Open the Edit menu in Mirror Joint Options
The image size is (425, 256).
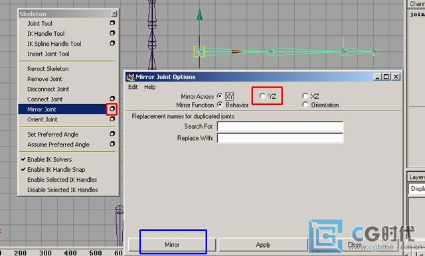pos(133,87)
